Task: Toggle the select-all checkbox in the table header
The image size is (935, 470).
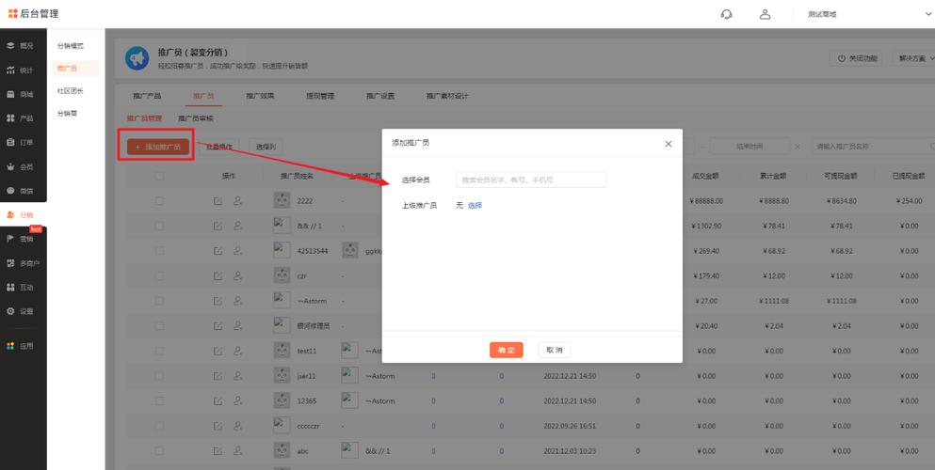Action: click(158, 176)
